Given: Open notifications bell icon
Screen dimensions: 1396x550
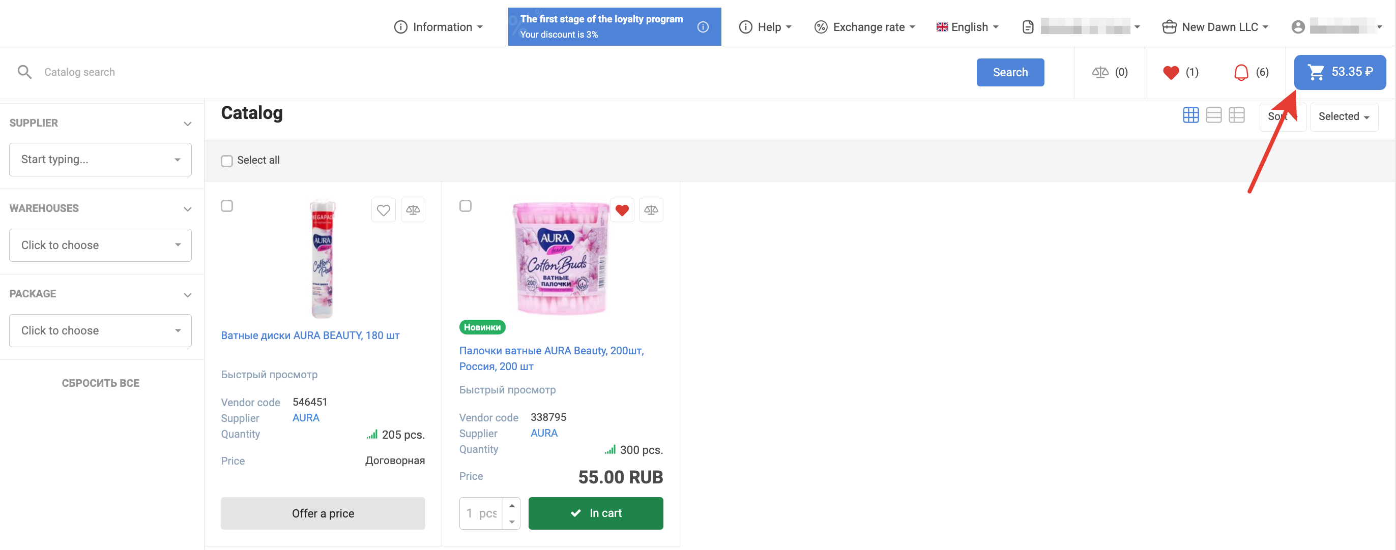Looking at the screenshot, I should [x=1240, y=73].
